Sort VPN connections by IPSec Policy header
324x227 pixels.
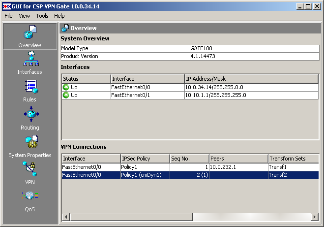pyautogui.click(x=145, y=159)
